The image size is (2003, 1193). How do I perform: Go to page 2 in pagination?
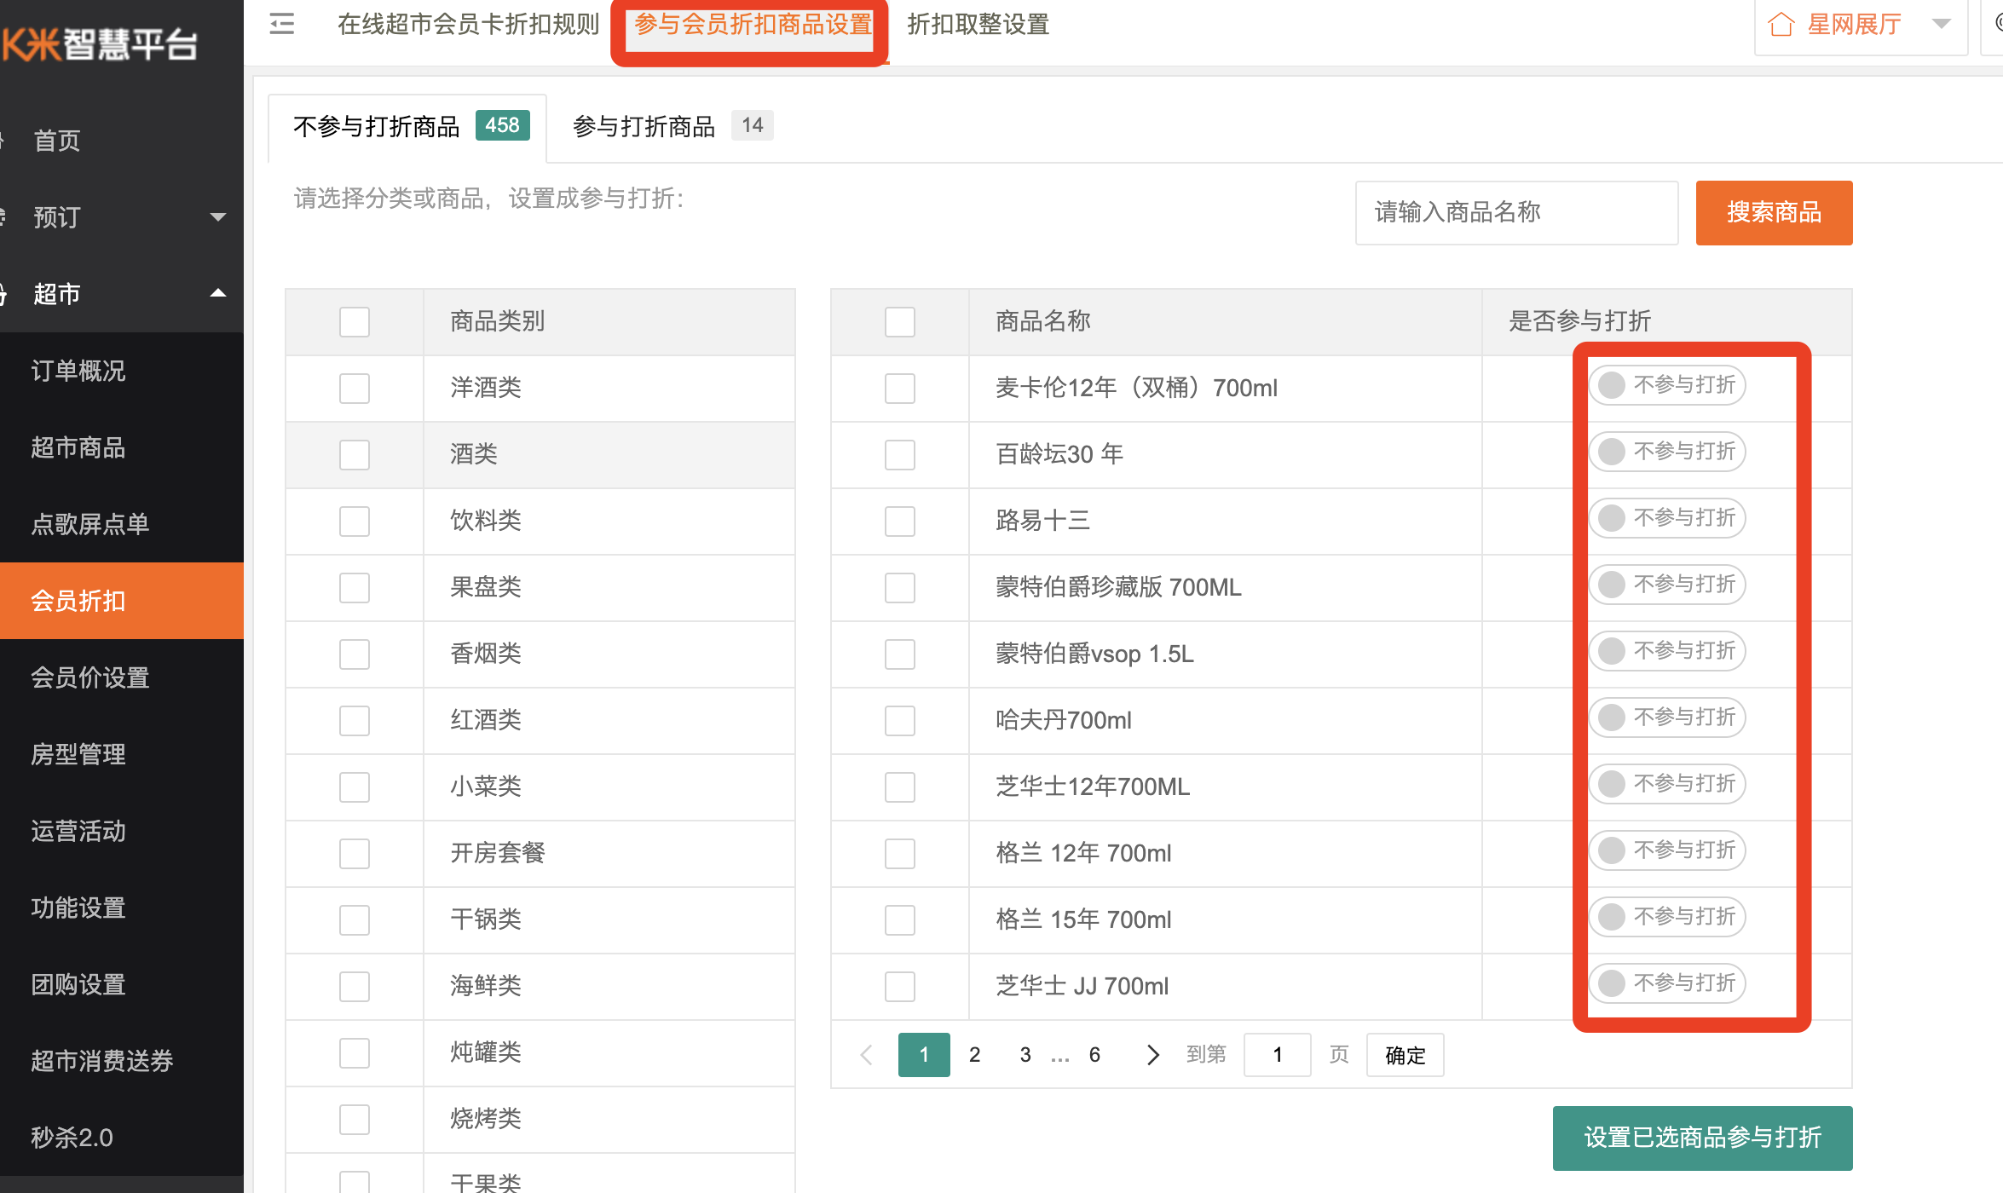[974, 1055]
